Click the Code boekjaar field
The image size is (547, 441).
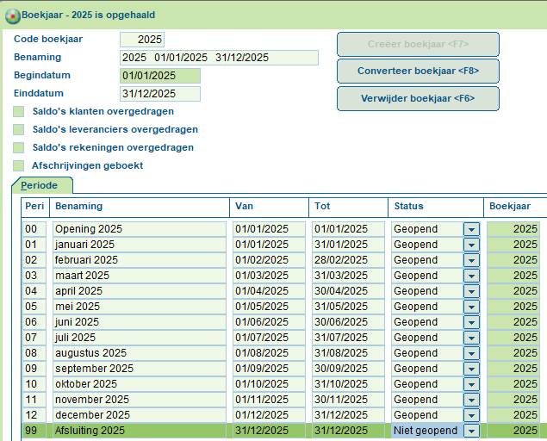[142, 40]
